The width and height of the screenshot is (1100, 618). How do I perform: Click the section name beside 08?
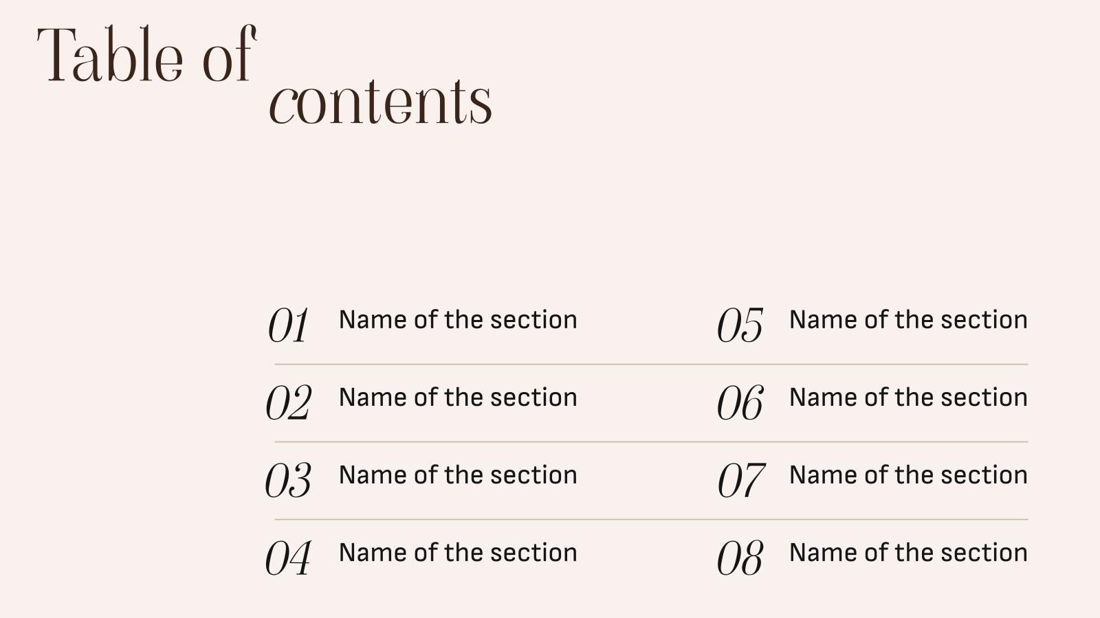click(x=908, y=553)
